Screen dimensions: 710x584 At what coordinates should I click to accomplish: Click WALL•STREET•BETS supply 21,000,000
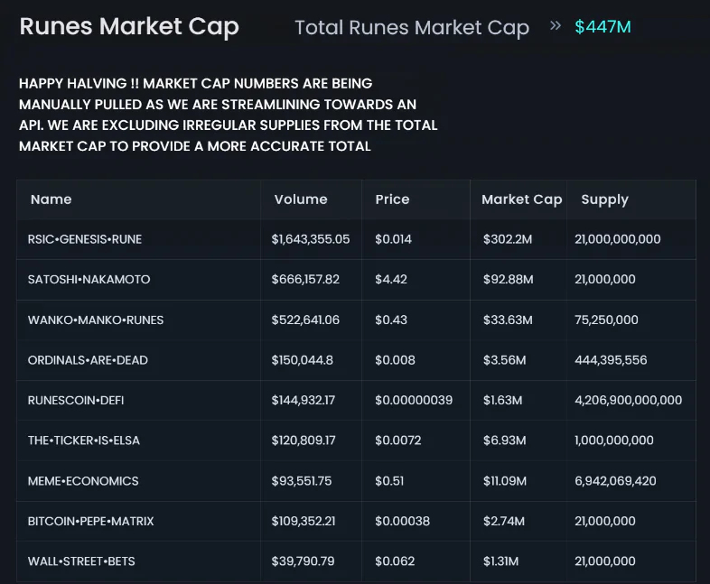point(605,561)
